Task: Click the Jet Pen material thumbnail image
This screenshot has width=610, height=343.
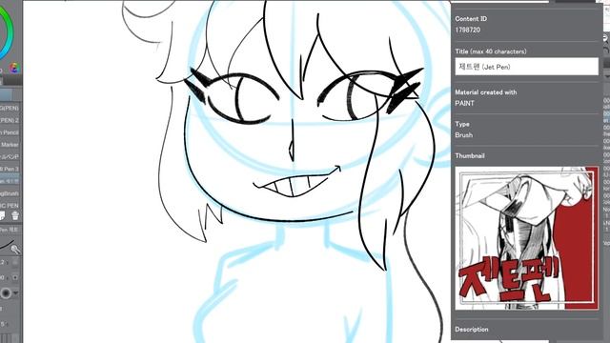Action: 526,238
